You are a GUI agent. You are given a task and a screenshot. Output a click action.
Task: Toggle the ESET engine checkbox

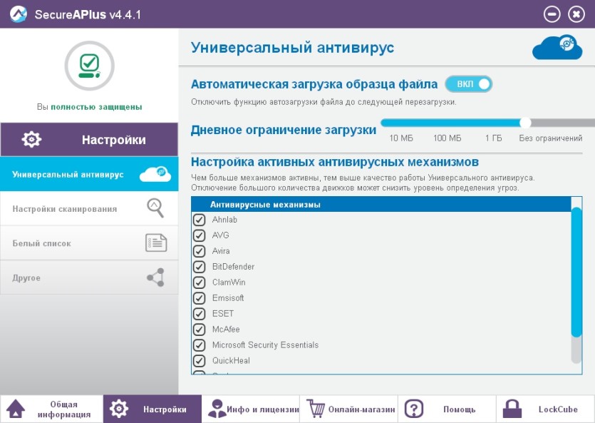coord(200,314)
